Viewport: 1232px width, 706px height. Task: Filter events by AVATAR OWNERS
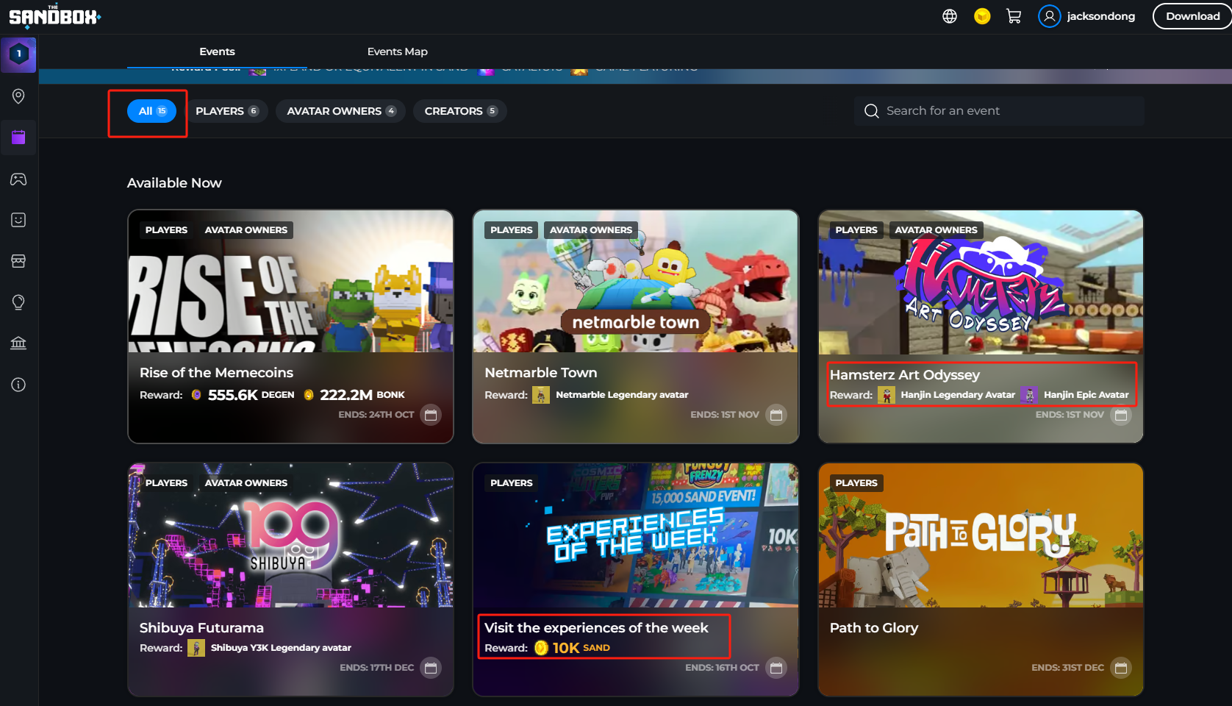pos(341,111)
